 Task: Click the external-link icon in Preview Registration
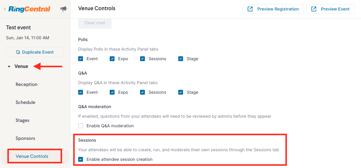[250, 9]
